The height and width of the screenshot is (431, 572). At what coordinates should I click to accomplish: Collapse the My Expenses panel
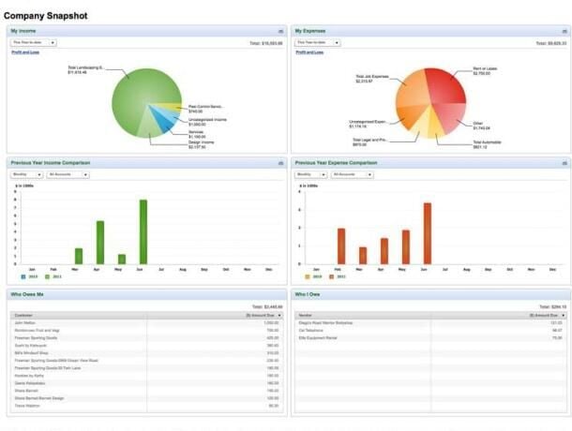click(564, 31)
